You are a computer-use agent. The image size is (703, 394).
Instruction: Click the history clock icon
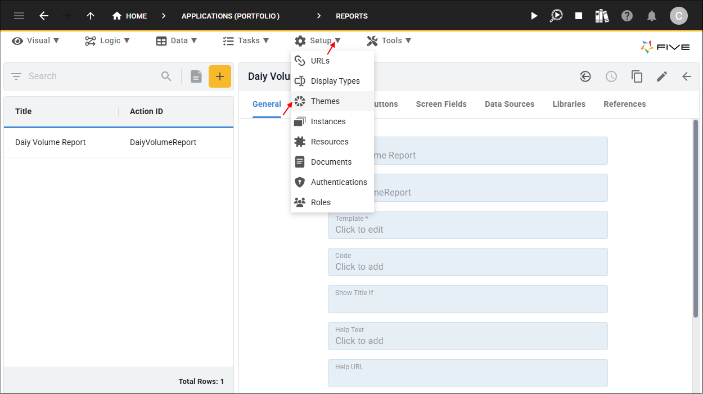pos(611,76)
